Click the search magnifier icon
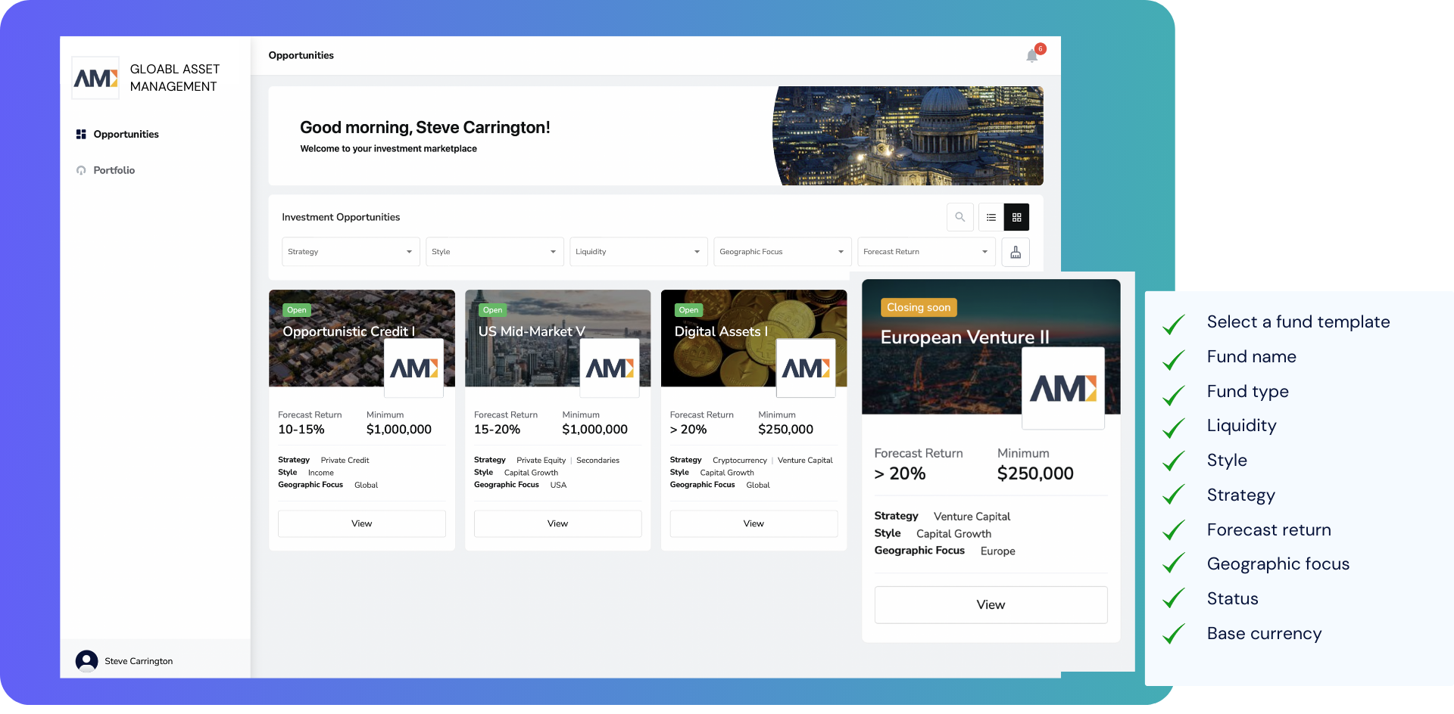 tap(959, 217)
